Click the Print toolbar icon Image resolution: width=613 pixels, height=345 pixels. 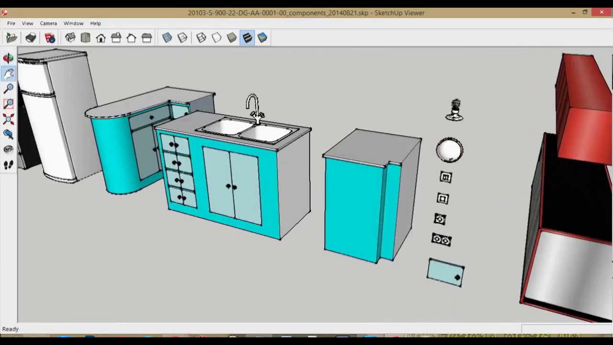pyautogui.click(x=31, y=38)
